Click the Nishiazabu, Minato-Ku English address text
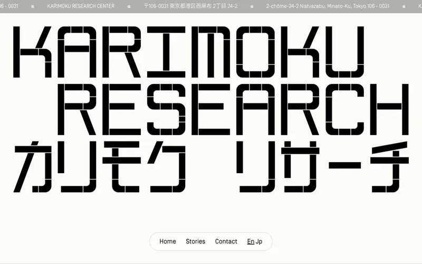Viewport: 422px width, 264px height. (x=328, y=6)
